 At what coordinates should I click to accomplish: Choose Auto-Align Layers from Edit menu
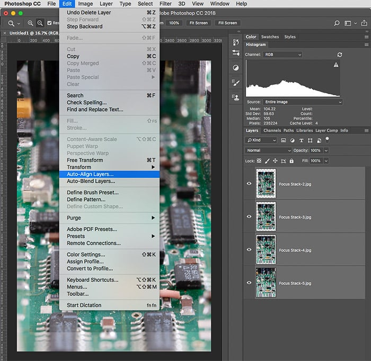(109, 174)
